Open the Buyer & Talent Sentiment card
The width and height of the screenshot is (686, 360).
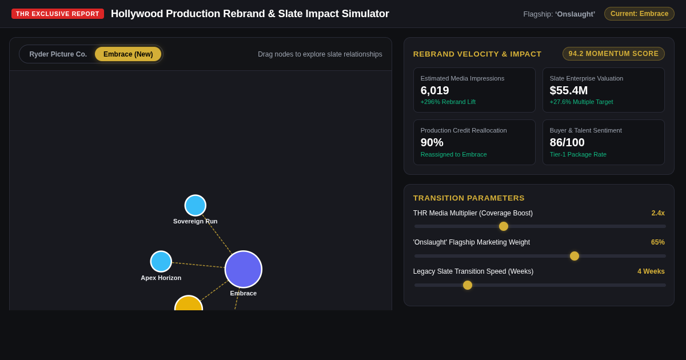pyautogui.click(x=604, y=142)
